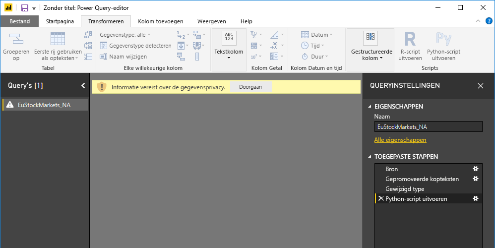Click Naam wijzigen in ribbon

point(124,57)
